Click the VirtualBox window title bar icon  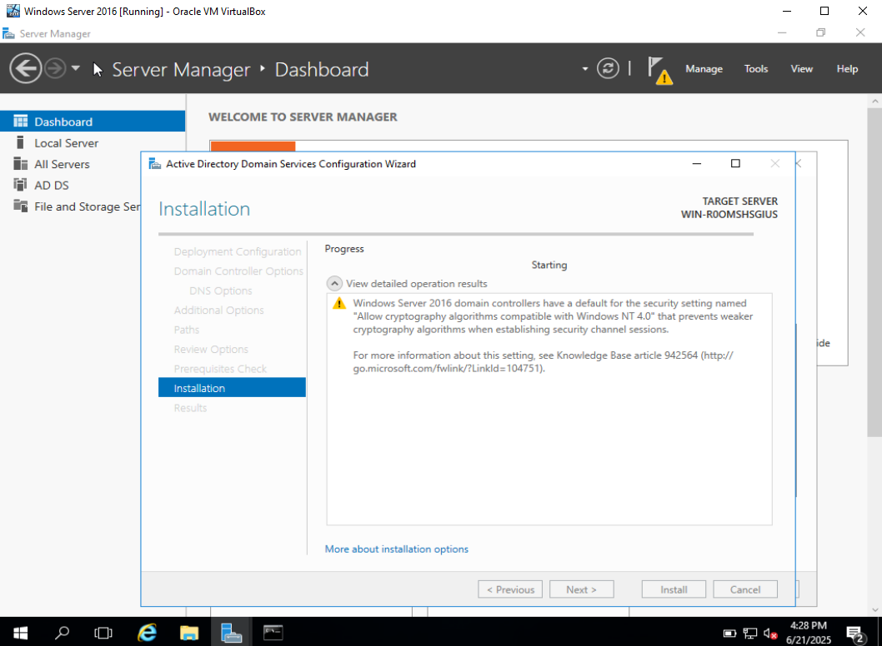pos(13,11)
